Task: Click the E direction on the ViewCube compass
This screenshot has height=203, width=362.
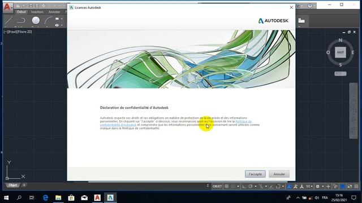Action: [x=353, y=52]
